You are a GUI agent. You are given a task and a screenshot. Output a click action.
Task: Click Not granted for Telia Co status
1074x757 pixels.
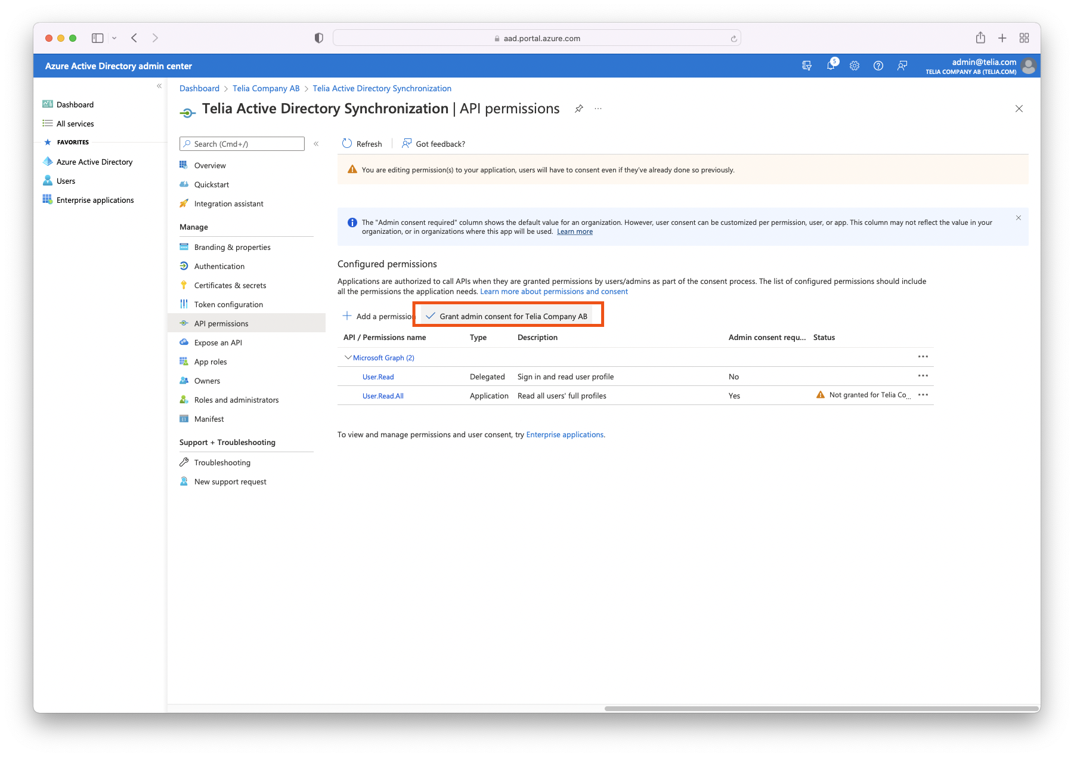pos(863,395)
